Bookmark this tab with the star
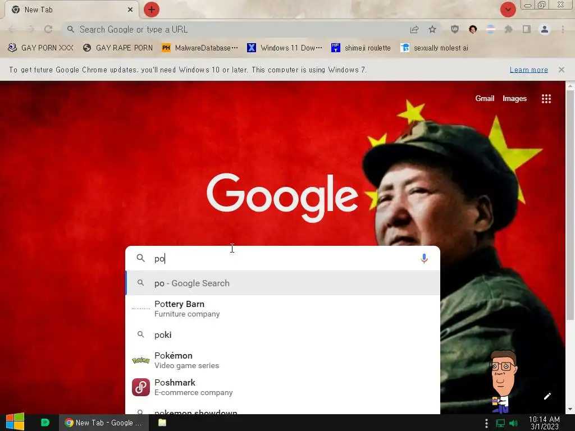 (432, 29)
